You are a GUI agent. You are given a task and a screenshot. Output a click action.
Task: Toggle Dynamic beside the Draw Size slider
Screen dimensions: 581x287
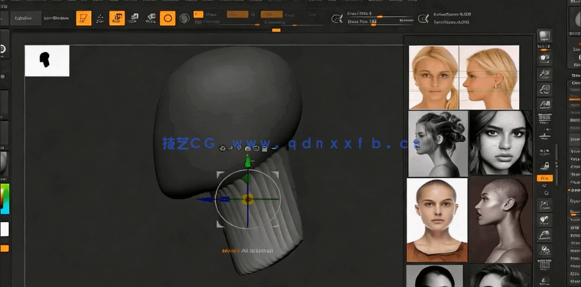pyautogui.click(x=406, y=21)
